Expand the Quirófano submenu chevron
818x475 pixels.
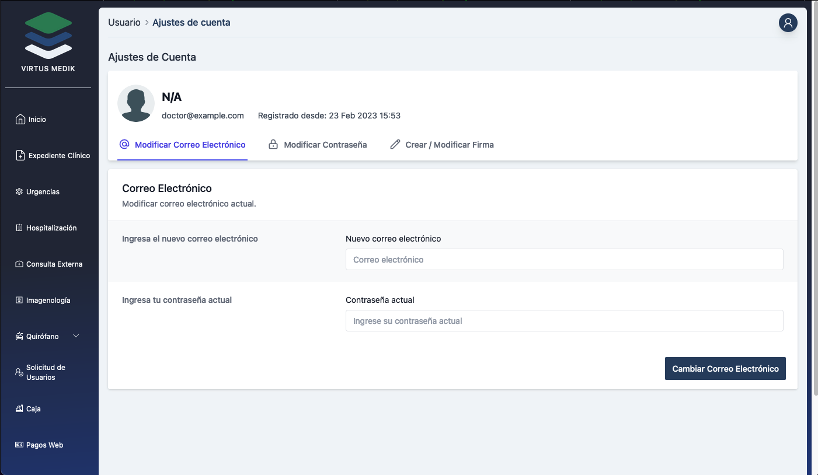(76, 336)
